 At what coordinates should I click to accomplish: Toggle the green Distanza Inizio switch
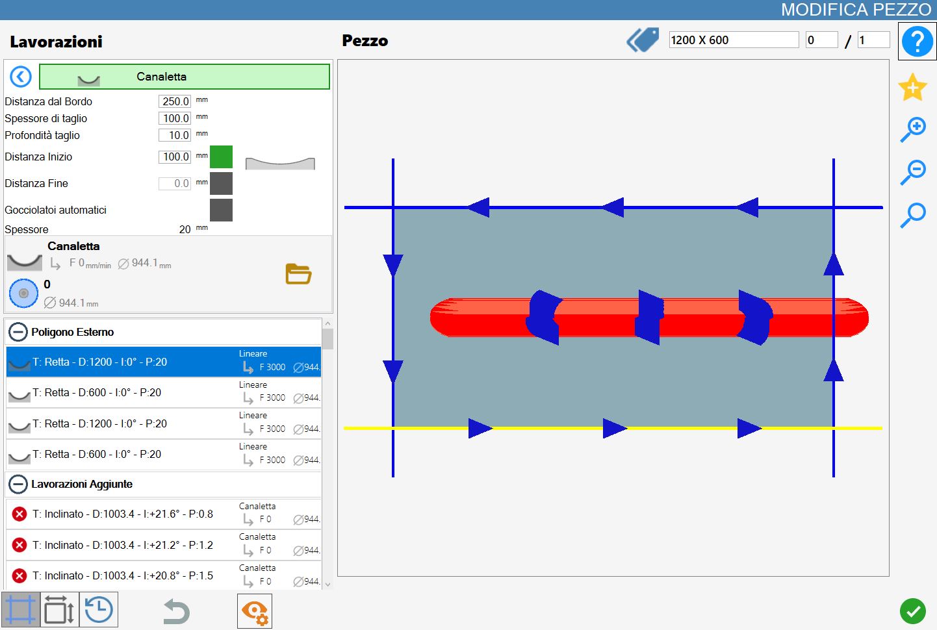click(221, 157)
